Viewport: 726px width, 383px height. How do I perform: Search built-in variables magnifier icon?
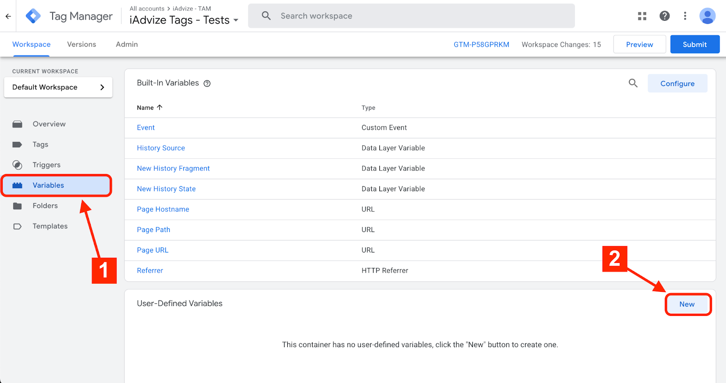tap(633, 83)
